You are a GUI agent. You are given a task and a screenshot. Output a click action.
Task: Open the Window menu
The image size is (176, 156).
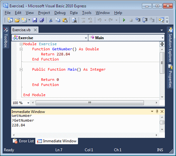(103, 13)
